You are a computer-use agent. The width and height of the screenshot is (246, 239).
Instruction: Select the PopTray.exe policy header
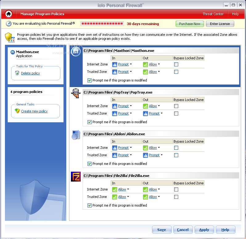(x=161, y=92)
